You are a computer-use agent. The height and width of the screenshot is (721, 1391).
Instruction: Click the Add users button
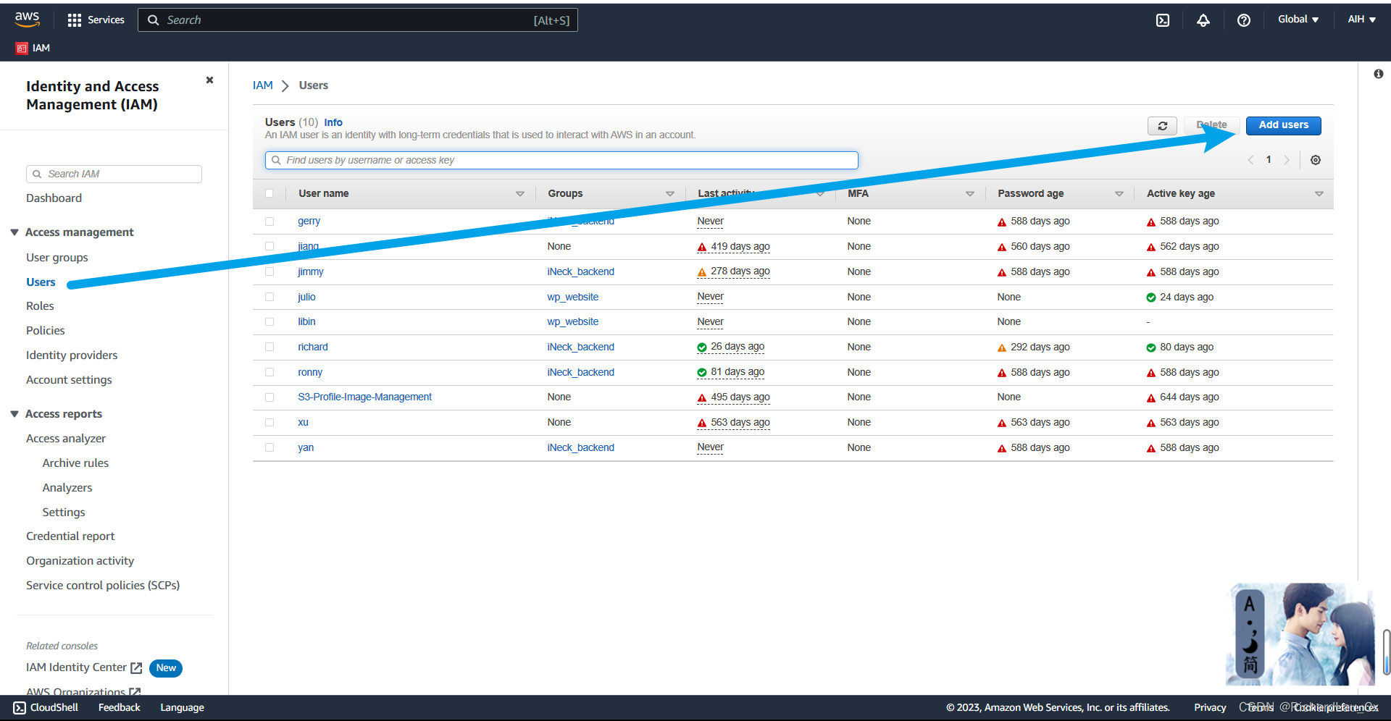pos(1283,125)
